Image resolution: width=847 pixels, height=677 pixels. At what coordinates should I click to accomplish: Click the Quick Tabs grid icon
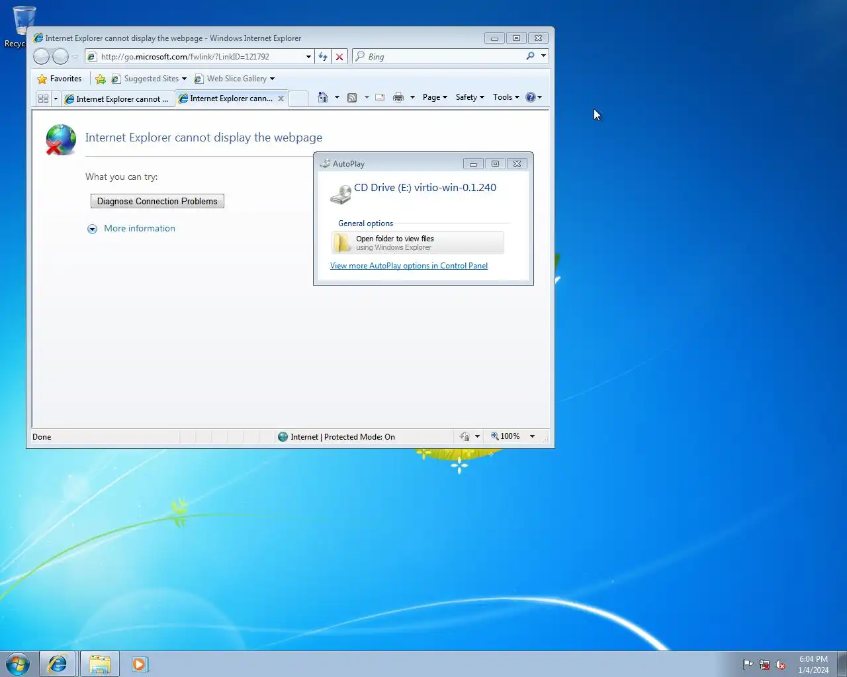[x=43, y=99]
